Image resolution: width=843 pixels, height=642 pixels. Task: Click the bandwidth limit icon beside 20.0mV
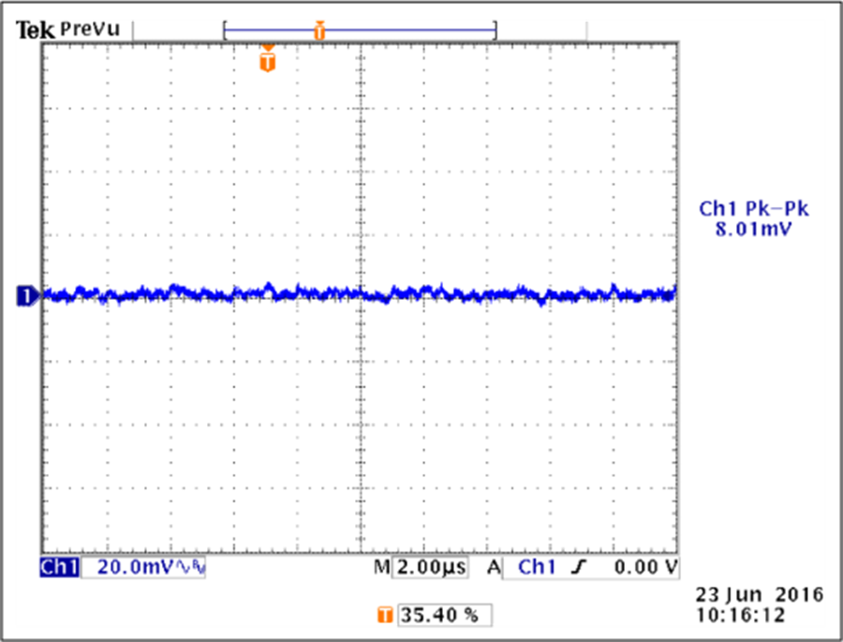click(192, 568)
